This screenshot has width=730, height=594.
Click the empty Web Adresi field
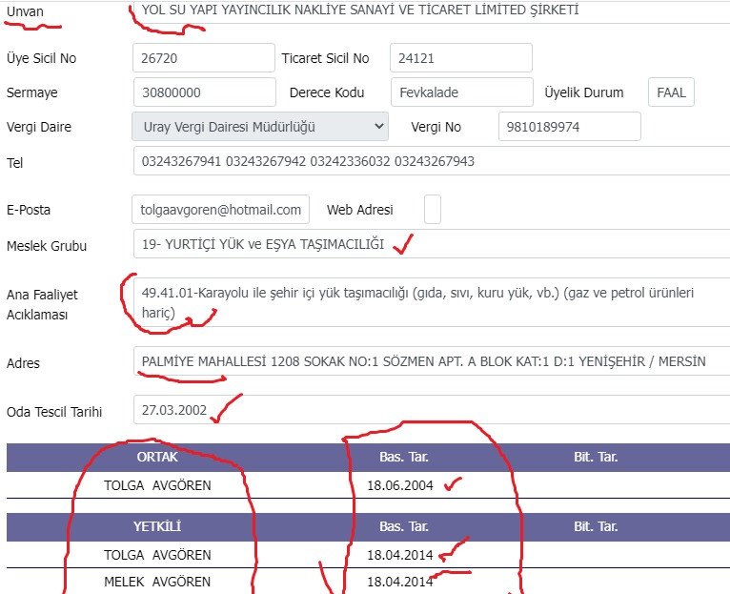[433, 209]
